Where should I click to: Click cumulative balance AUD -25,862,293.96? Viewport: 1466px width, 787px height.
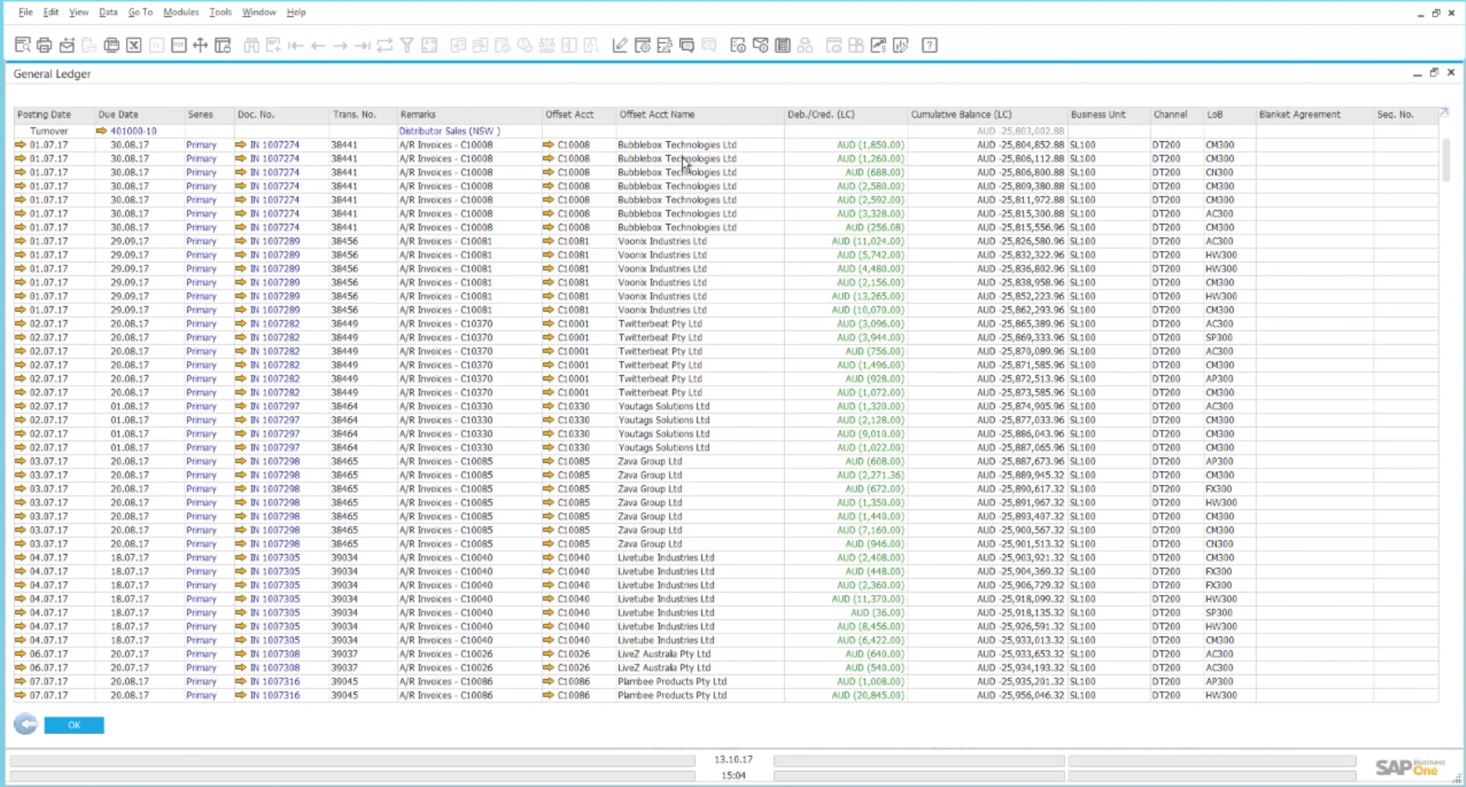(x=1020, y=310)
